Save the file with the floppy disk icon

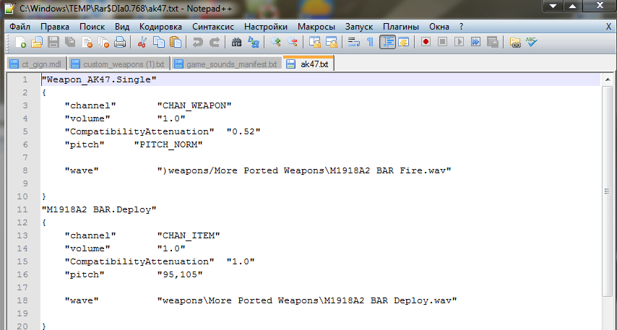point(53,42)
